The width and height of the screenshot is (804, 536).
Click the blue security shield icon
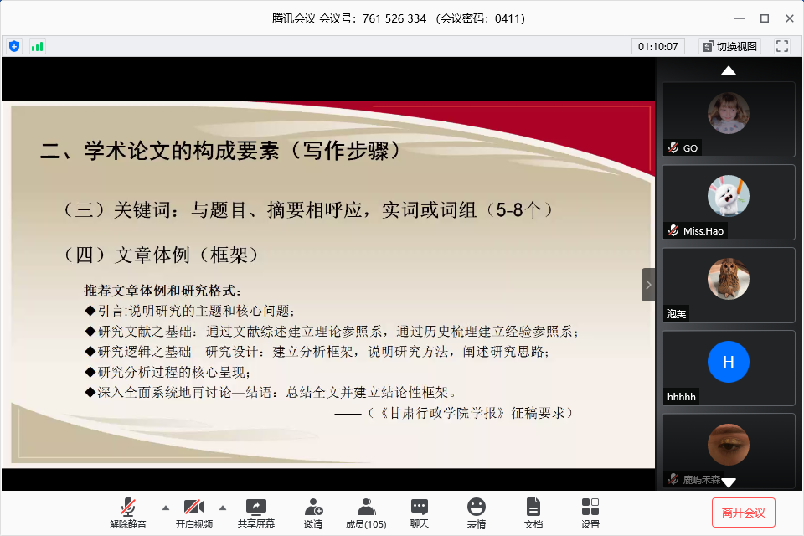14,46
